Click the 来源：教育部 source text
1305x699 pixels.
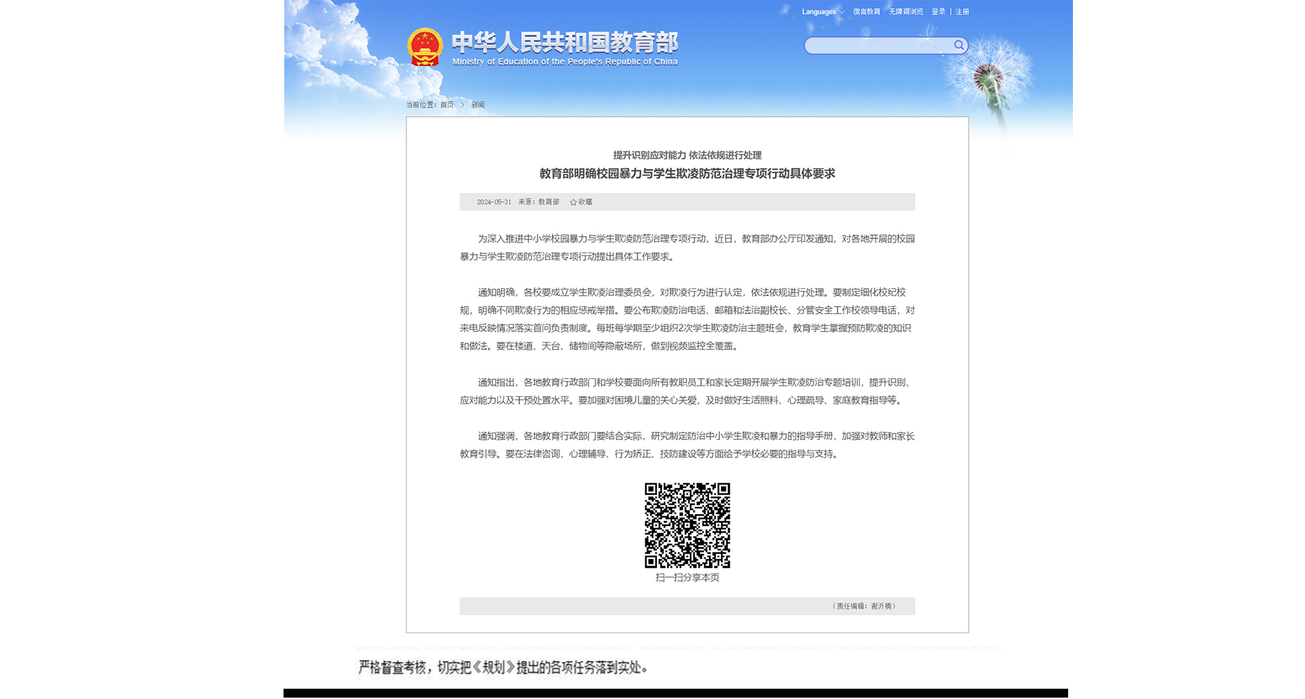[x=539, y=203]
